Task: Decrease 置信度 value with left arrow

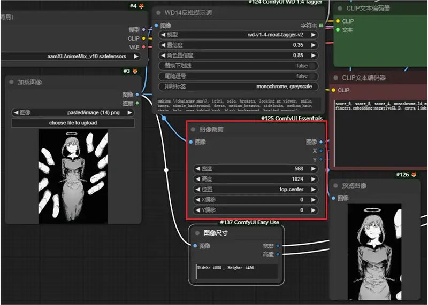Action: (163, 45)
